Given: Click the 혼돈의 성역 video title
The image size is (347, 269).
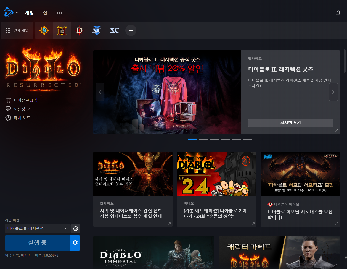Looking at the screenshot, I should click(x=215, y=213).
